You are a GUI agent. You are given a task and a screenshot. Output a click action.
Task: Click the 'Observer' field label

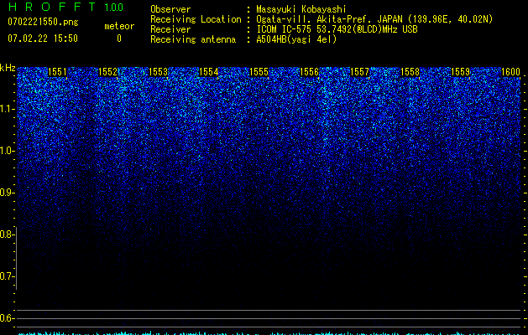(170, 9)
